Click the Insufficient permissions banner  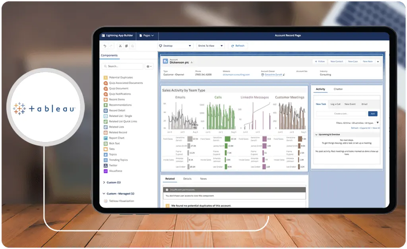[234, 190]
